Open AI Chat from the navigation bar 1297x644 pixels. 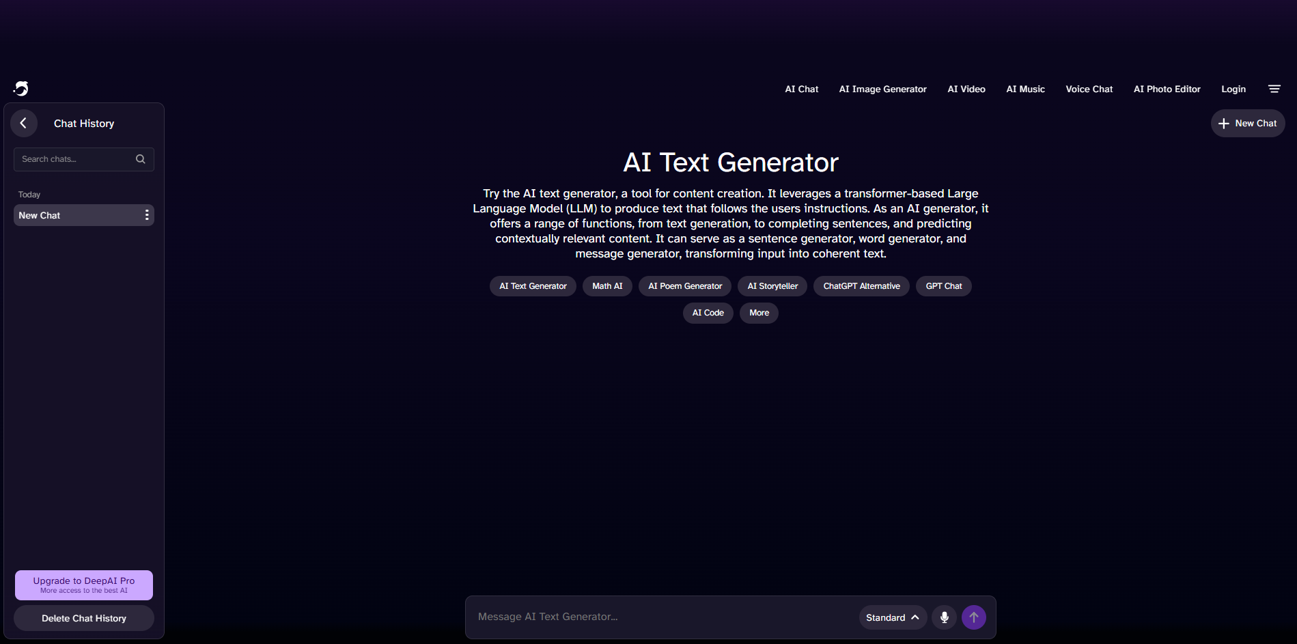click(x=801, y=88)
